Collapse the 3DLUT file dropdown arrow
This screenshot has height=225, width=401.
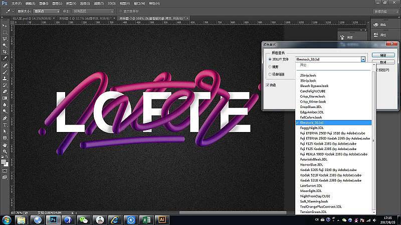click(363, 59)
